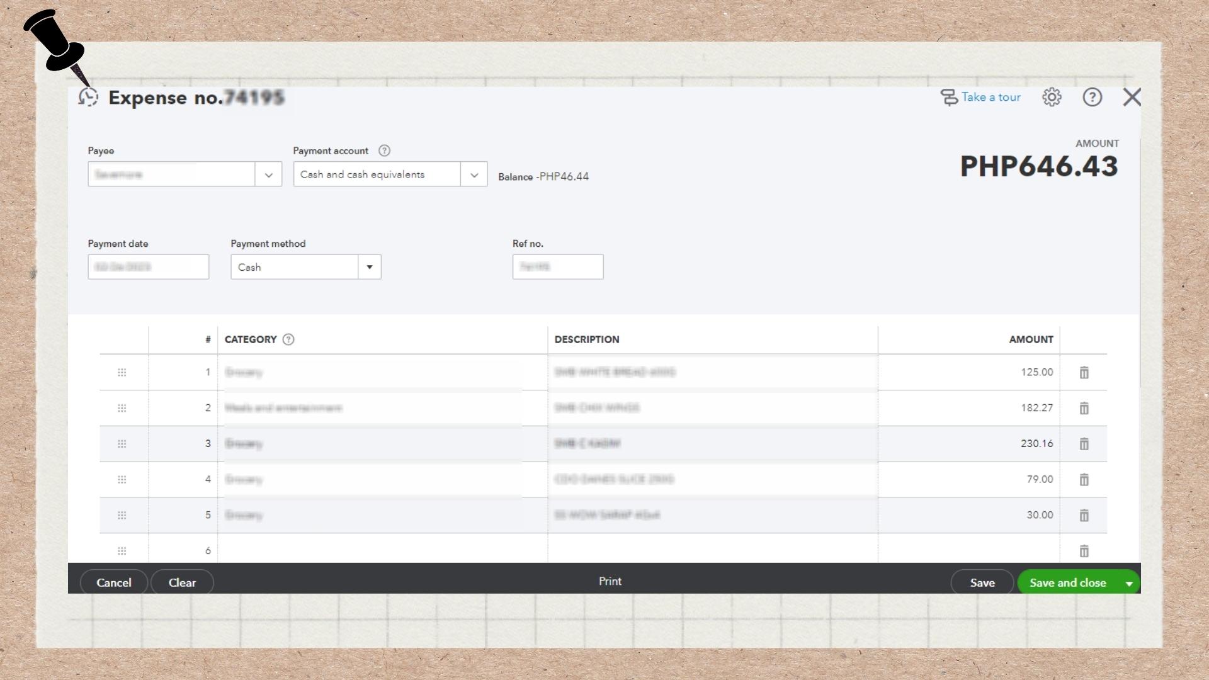Screen dimensions: 1209x680
Task: Open Payment method Cash dropdown
Action: [370, 267]
